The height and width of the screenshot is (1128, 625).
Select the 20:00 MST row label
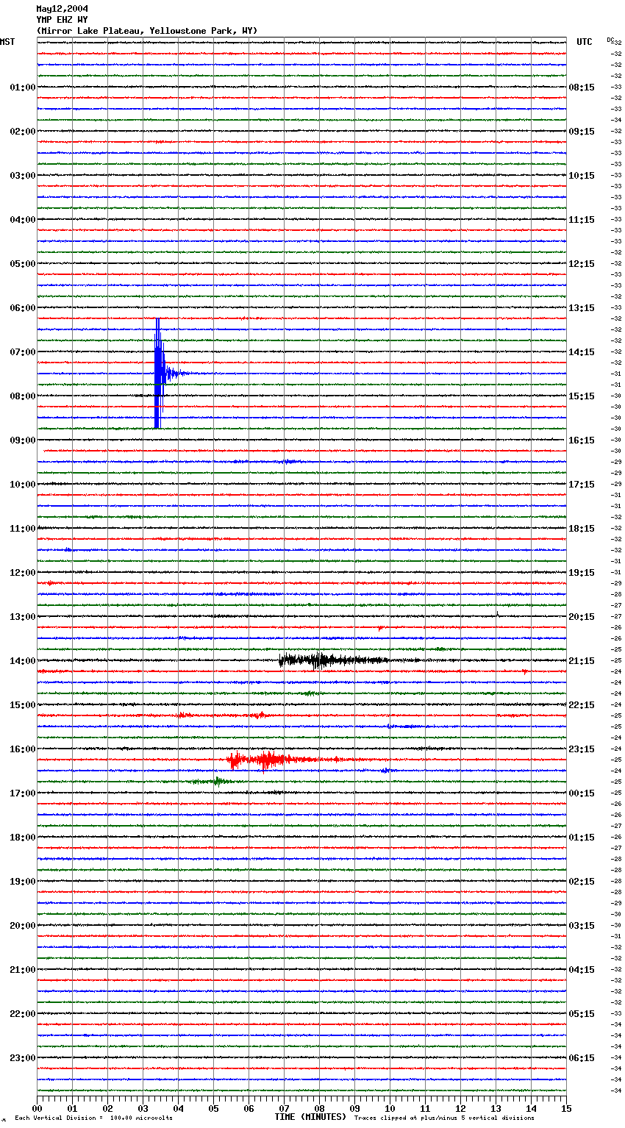click(23, 926)
